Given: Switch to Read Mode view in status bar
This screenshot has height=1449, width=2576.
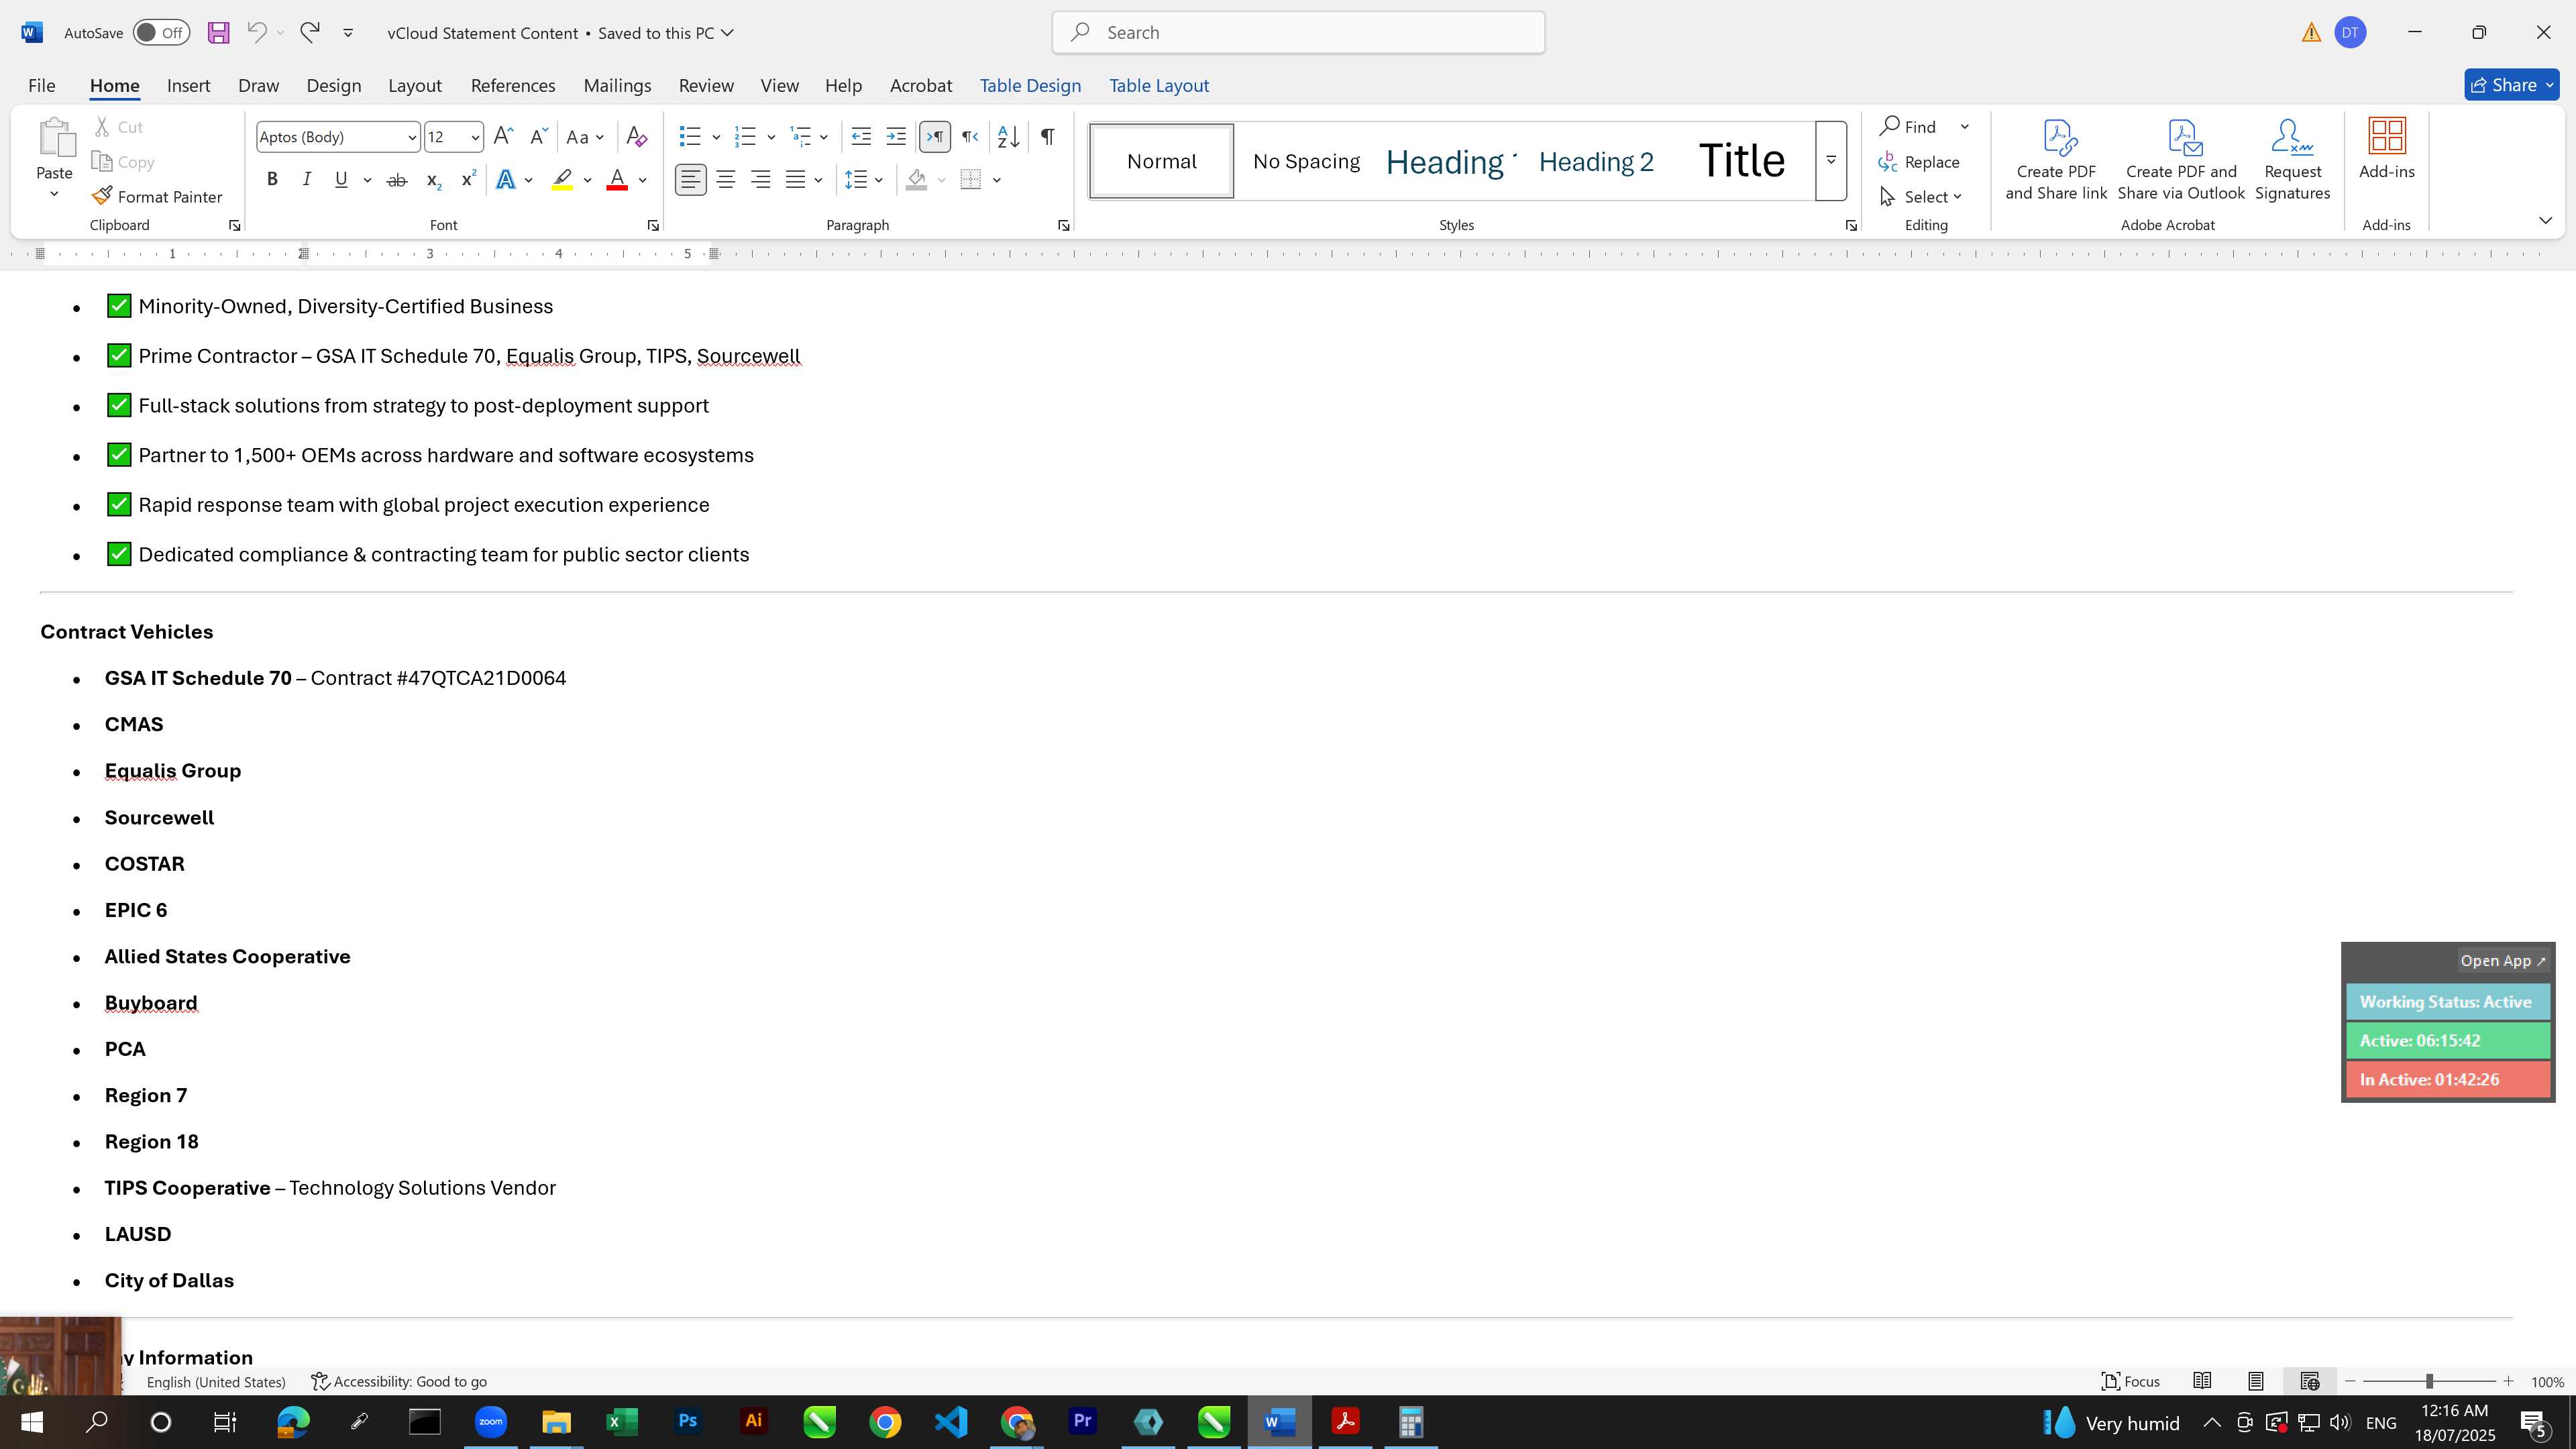Looking at the screenshot, I should click(2202, 1381).
